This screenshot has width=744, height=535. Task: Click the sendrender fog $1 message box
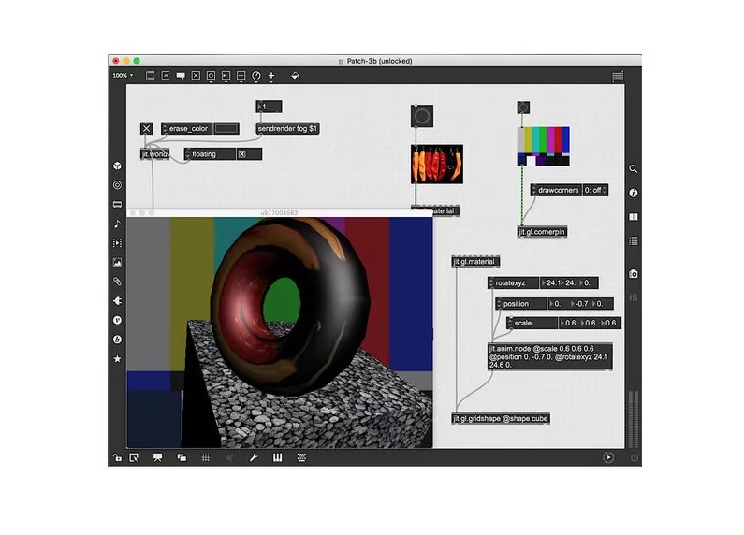[x=287, y=128]
